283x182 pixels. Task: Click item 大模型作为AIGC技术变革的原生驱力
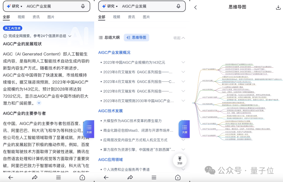click(132, 121)
